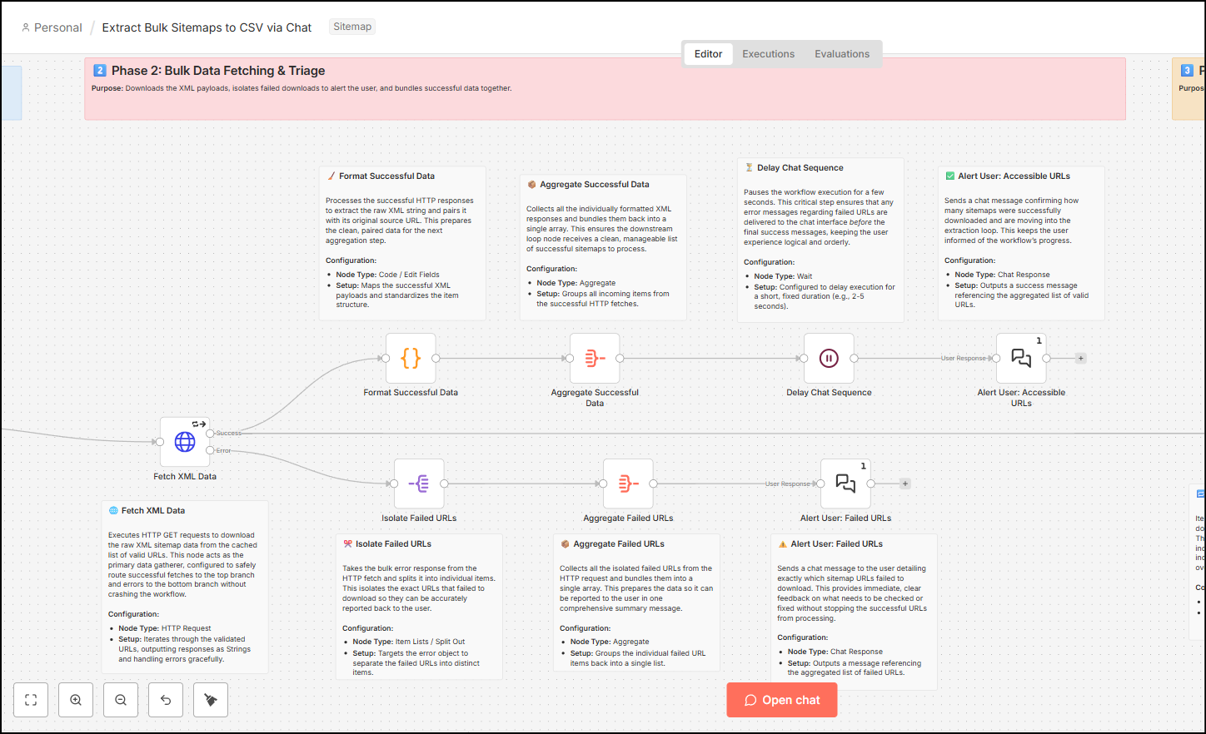Image resolution: width=1206 pixels, height=734 pixels.
Task: Fit the workflow view to screen
Action: pyautogui.click(x=31, y=700)
